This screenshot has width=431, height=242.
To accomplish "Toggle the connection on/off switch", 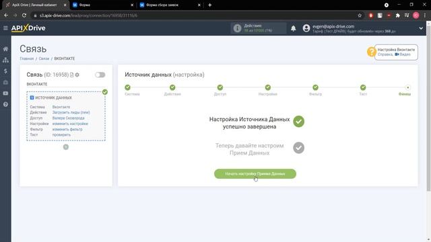I will (x=100, y=75).
